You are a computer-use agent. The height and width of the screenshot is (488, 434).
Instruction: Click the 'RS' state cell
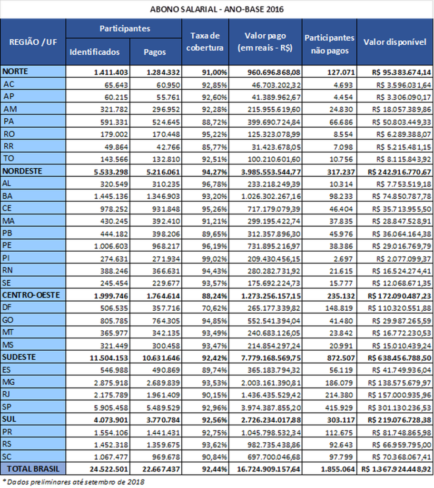click(x=33, y=444)
